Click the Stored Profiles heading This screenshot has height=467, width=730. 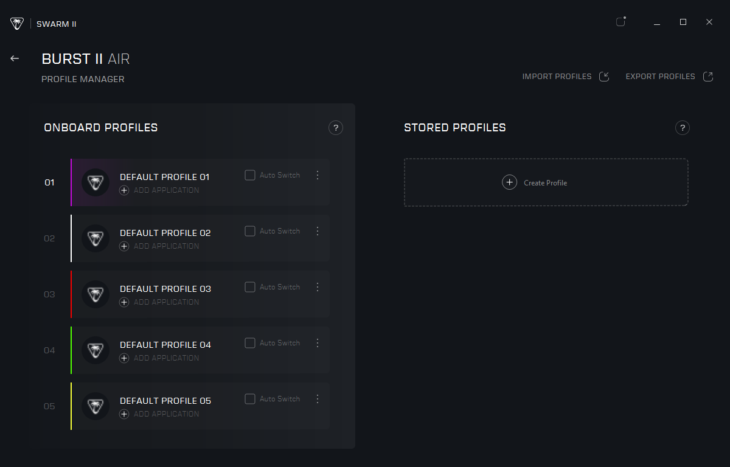coord(455,128)
